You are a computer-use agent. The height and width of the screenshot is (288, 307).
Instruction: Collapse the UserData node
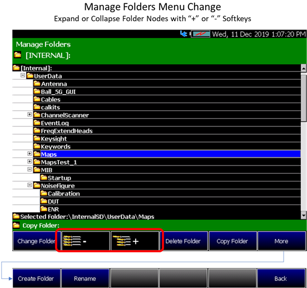click(23, 75)
